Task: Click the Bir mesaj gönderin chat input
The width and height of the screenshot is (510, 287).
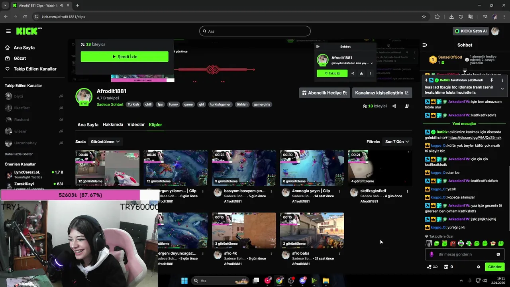Action: tap(465, 254)
